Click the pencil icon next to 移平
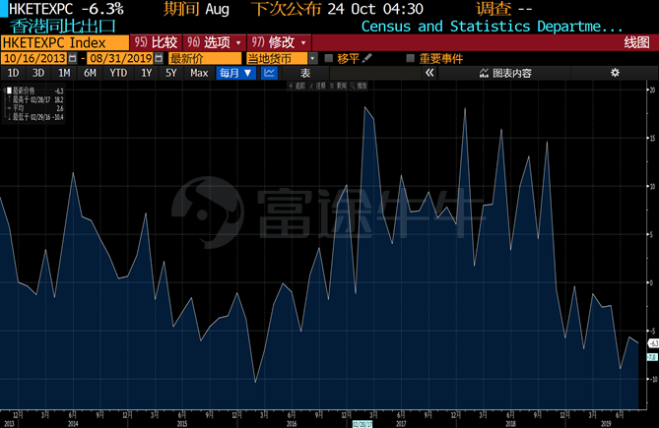Viewport: 659px width, 428px height. point(366,58)
